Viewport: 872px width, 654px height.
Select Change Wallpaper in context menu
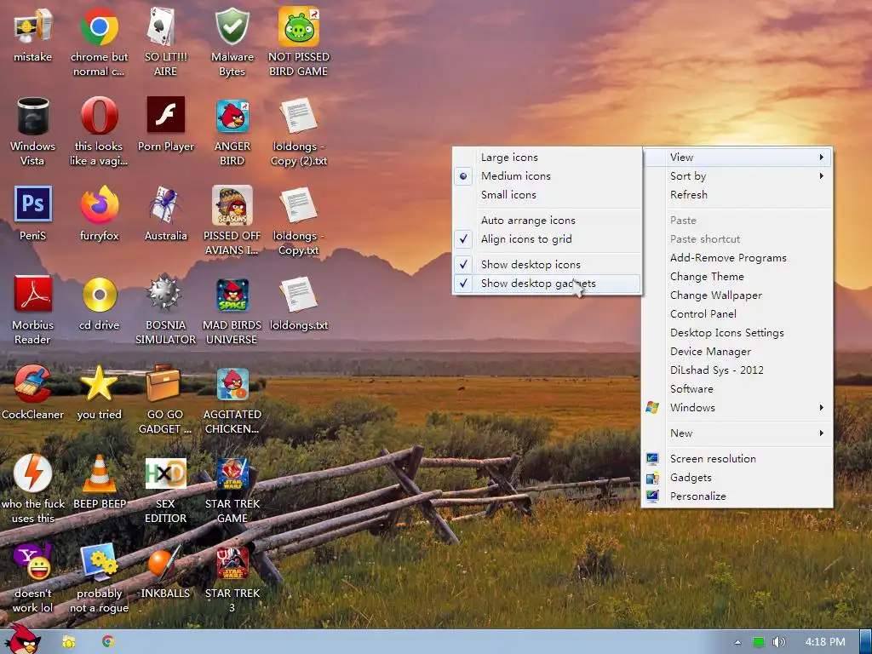pyautogui.click(x=737, y=295)
